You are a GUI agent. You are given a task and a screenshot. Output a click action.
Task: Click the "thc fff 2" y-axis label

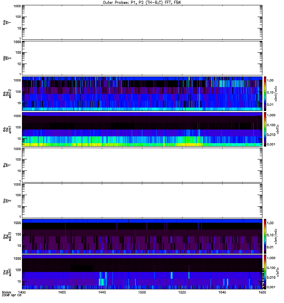tap(7, 201)
